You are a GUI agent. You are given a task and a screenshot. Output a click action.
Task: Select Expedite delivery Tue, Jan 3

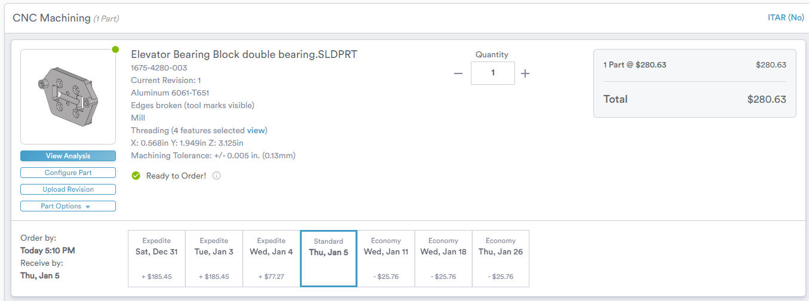point(214,259)
